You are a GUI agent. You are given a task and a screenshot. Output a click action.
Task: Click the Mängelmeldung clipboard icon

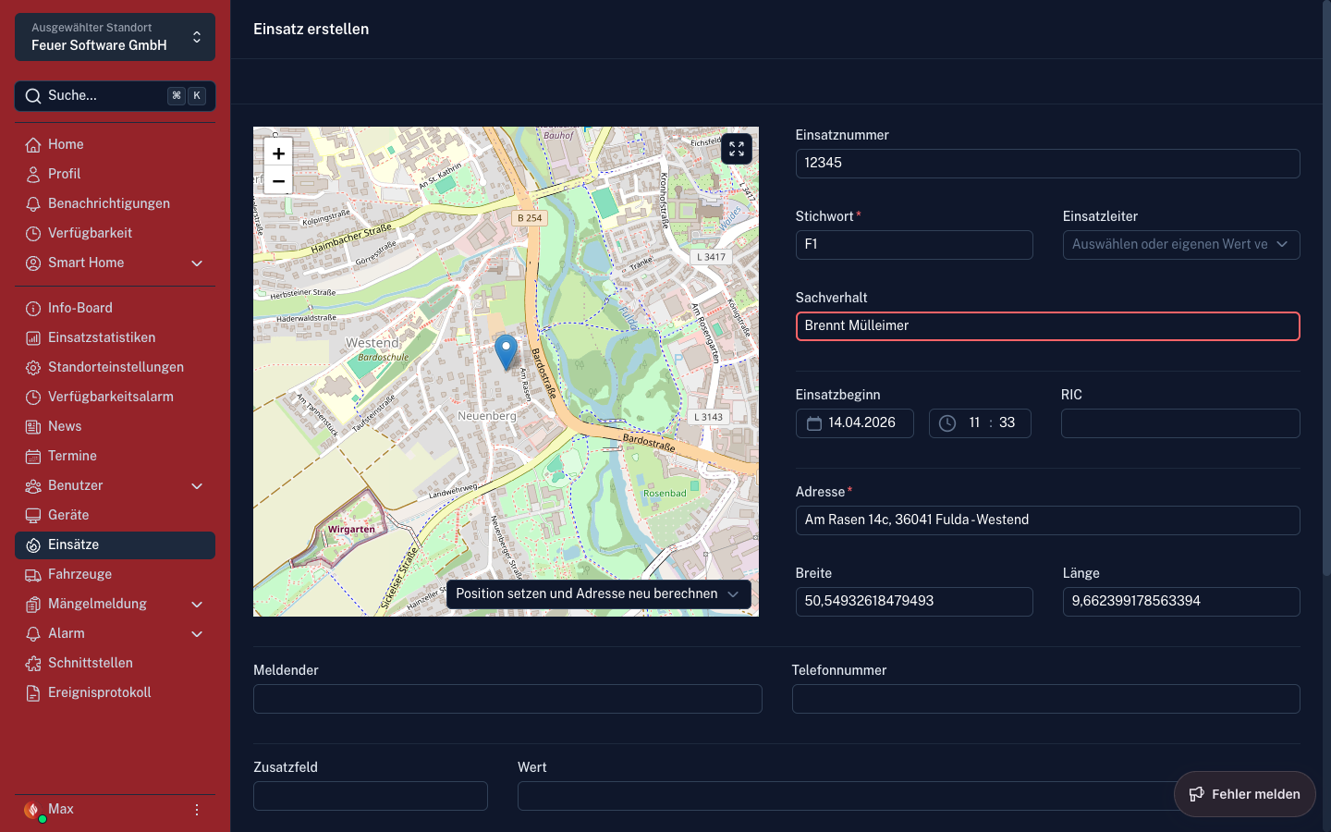coord(33,604)
